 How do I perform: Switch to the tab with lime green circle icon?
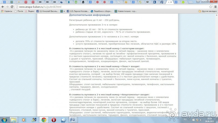tap(183, 2)
